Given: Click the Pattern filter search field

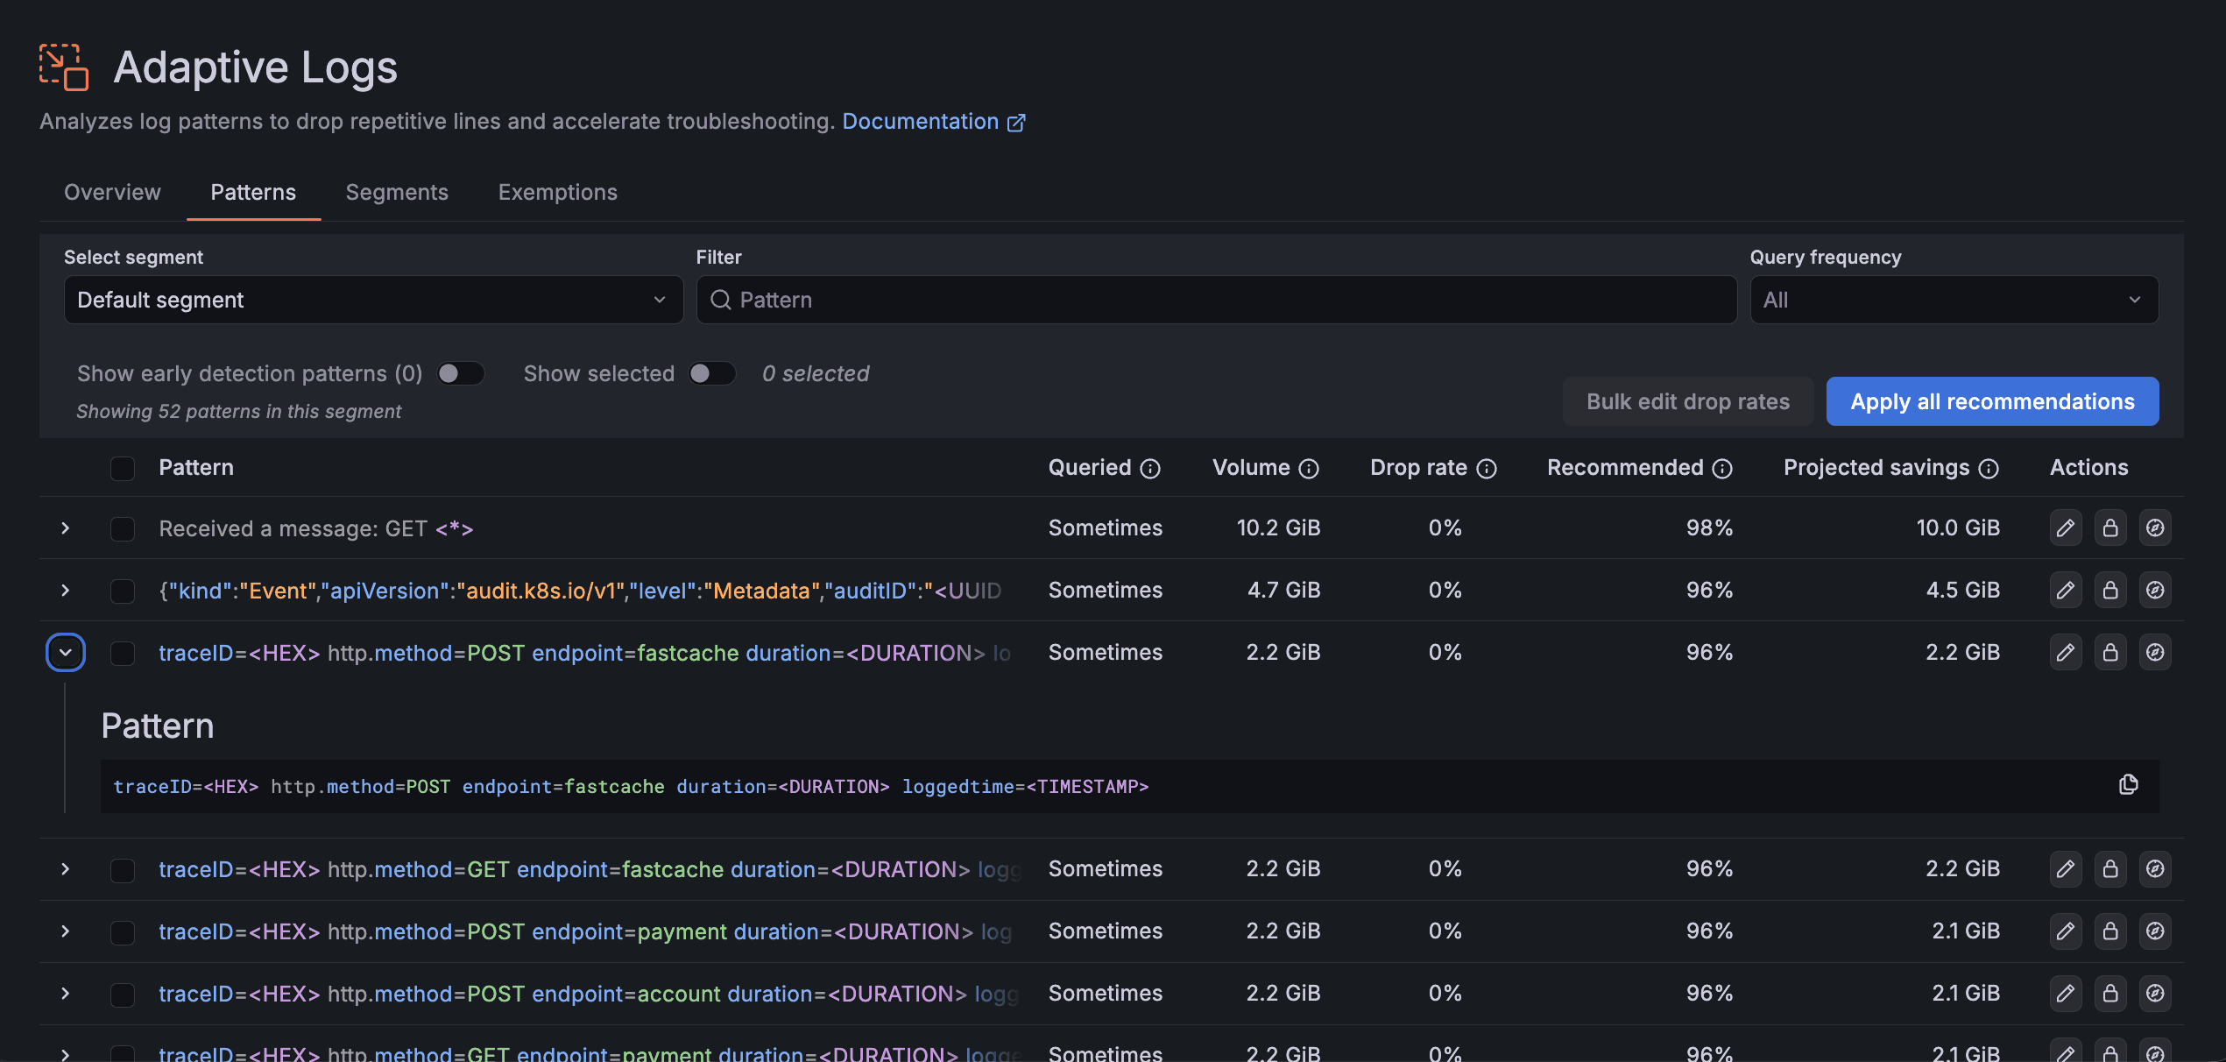Looking at the screenshot, I should pyautogui.click(x=1216, y=300).
